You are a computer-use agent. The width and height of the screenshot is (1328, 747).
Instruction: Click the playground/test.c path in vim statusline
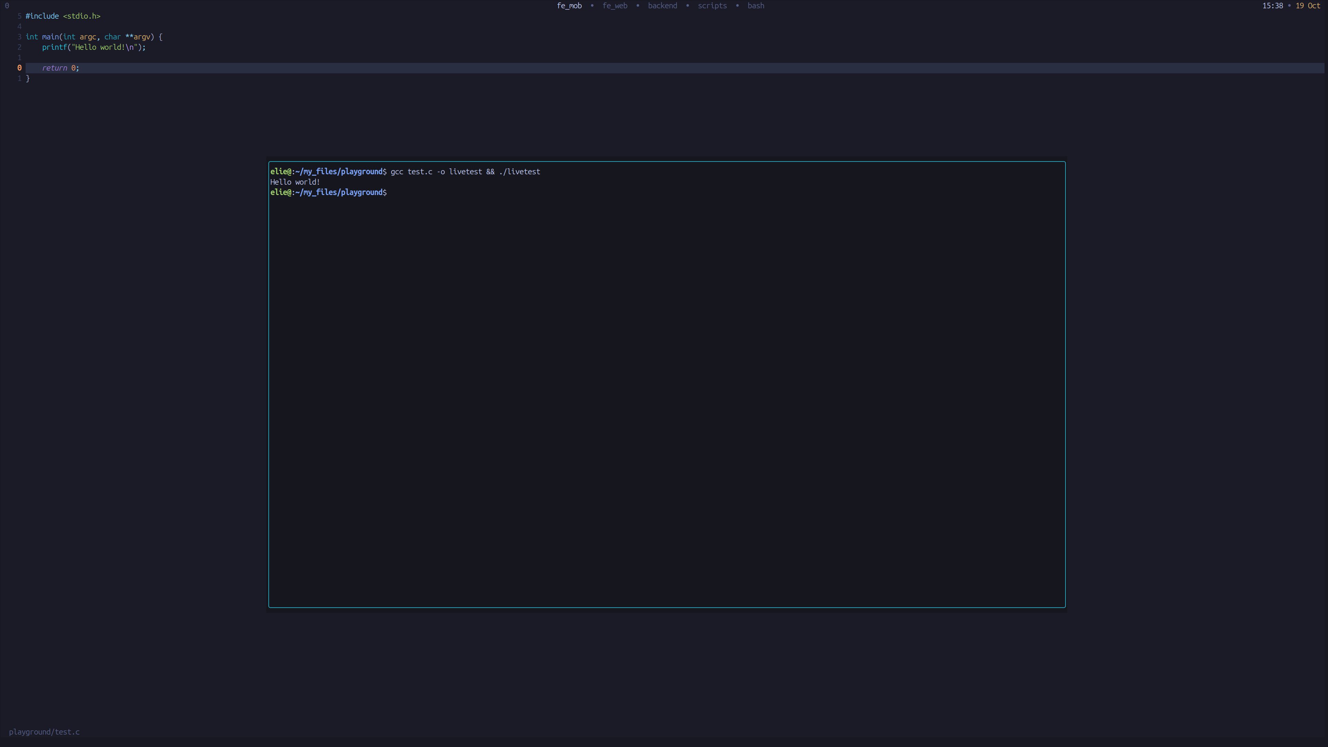(44, 731)
